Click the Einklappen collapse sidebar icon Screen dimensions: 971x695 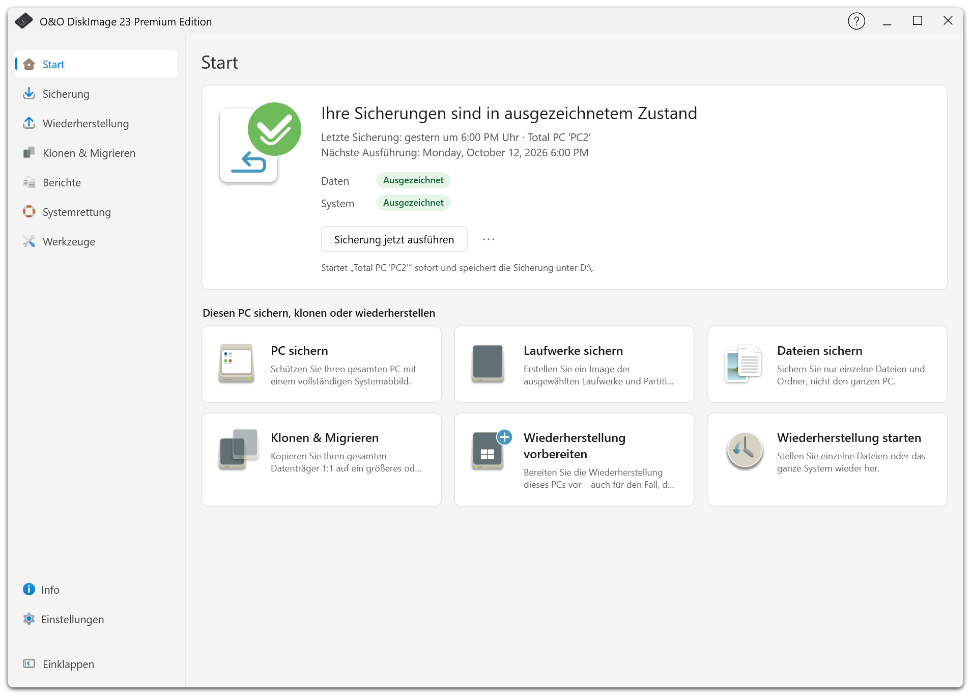(29, 664)
